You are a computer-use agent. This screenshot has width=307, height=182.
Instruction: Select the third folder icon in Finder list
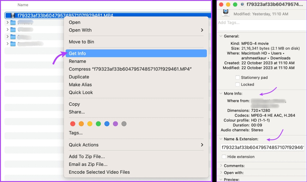[13, 37]
